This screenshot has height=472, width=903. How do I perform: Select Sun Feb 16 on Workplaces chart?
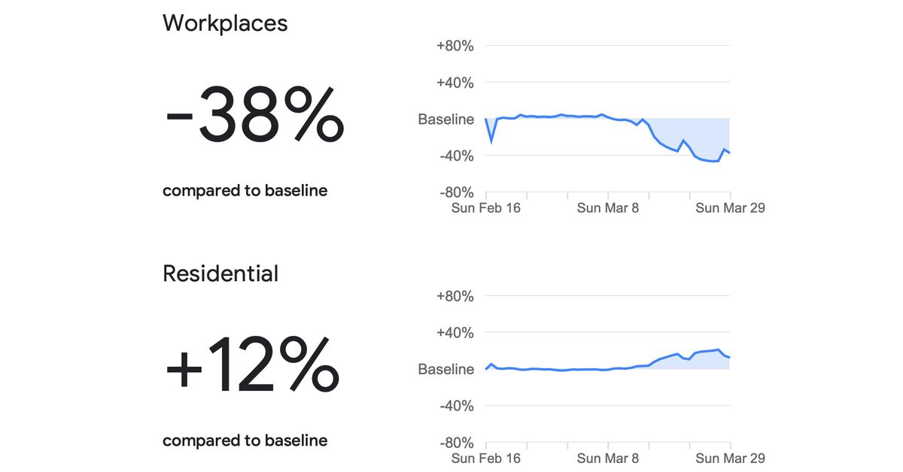(485, 208)
